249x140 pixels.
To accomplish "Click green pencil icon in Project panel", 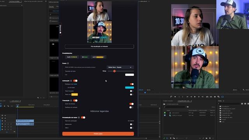I will click(x=164, y=138).
